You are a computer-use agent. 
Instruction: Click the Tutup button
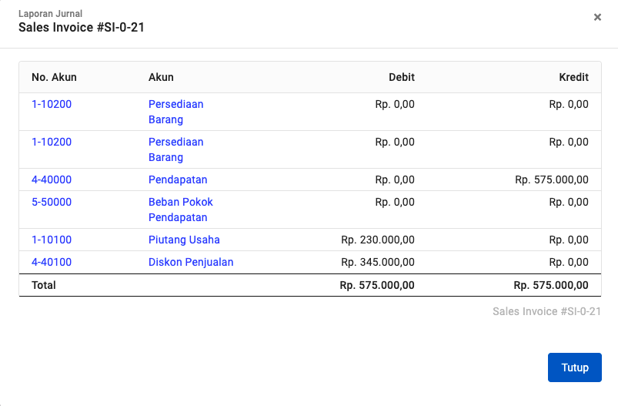pos(575,367)
